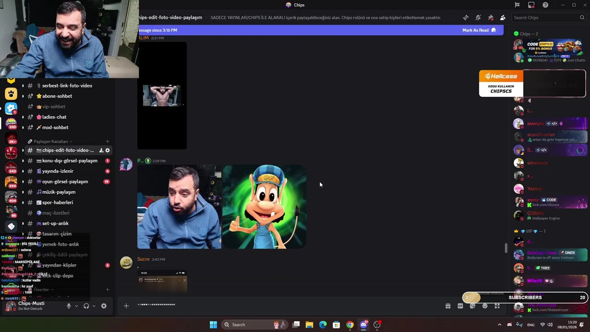Open mod-sohbet channel
This screenshot has height=332, width=590.
pos(67,128)
